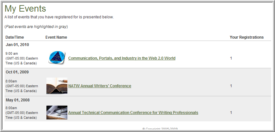Click the past events gray note
The width and height of the screenshot is (275, 132).
(x=36, y=27)
